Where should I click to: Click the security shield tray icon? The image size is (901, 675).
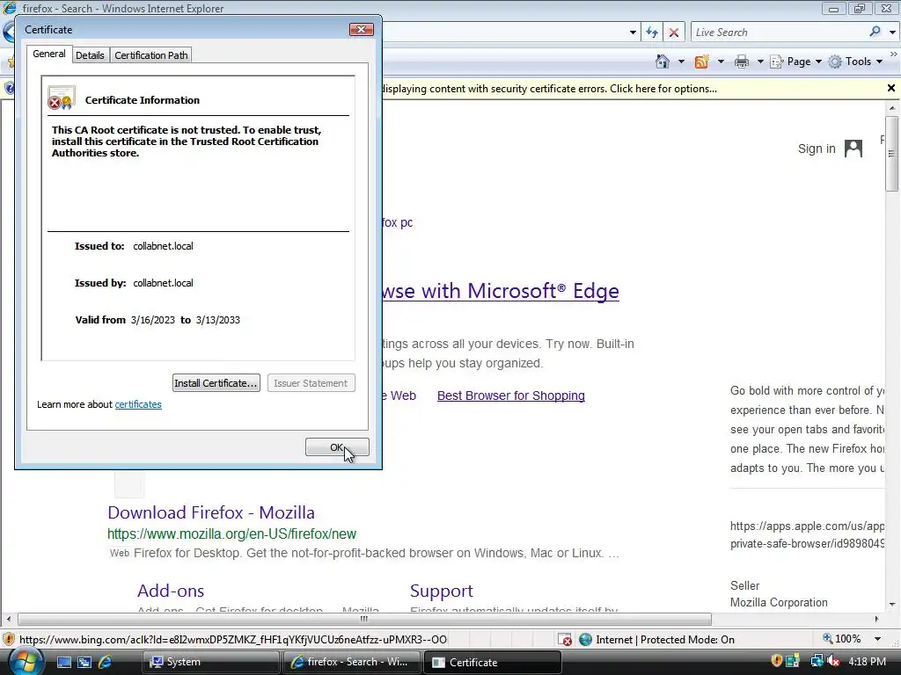coord(776,661)
